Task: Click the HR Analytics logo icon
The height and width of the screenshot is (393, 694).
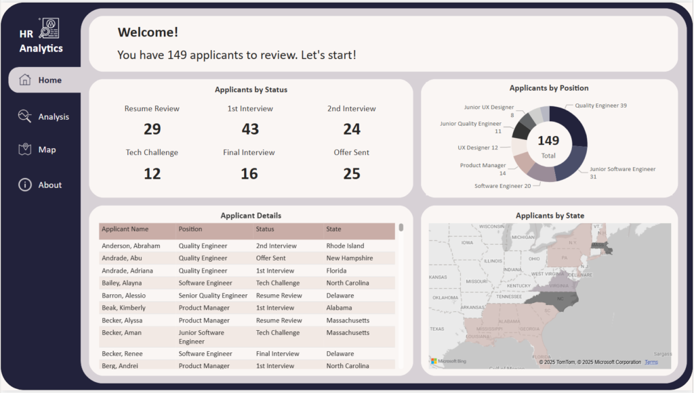Action: click(49, 28)
